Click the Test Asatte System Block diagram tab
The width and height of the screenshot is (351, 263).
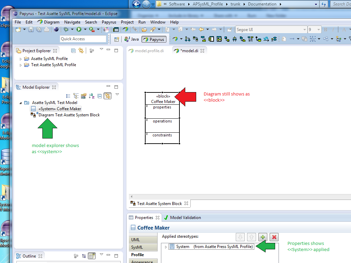pyautogui.click(x=160, y=204)
